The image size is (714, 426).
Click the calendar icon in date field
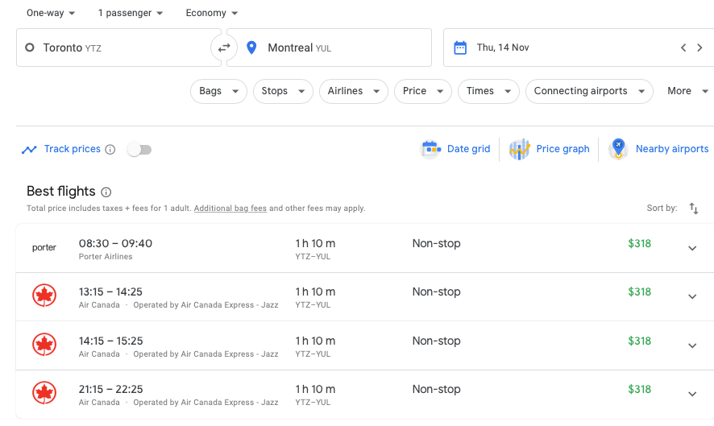tap(460, 48)
